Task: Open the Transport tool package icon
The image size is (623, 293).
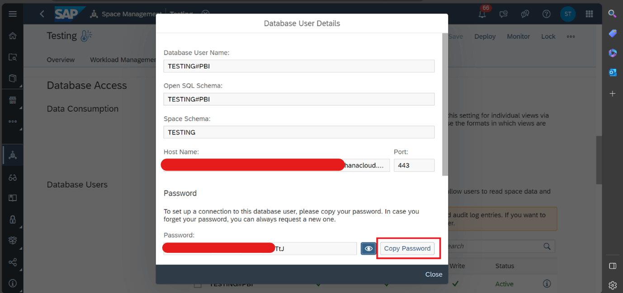Action: (x=12, y=240)
